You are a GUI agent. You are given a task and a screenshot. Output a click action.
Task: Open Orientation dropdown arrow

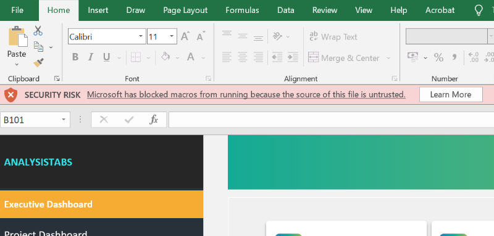(288, 37)
